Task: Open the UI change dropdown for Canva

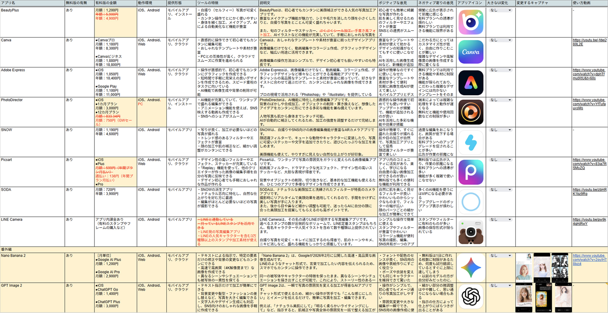Action: [500, 40]
